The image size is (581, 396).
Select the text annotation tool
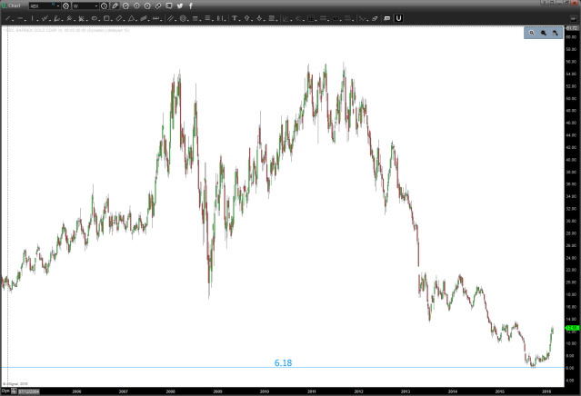pos(234,19)
